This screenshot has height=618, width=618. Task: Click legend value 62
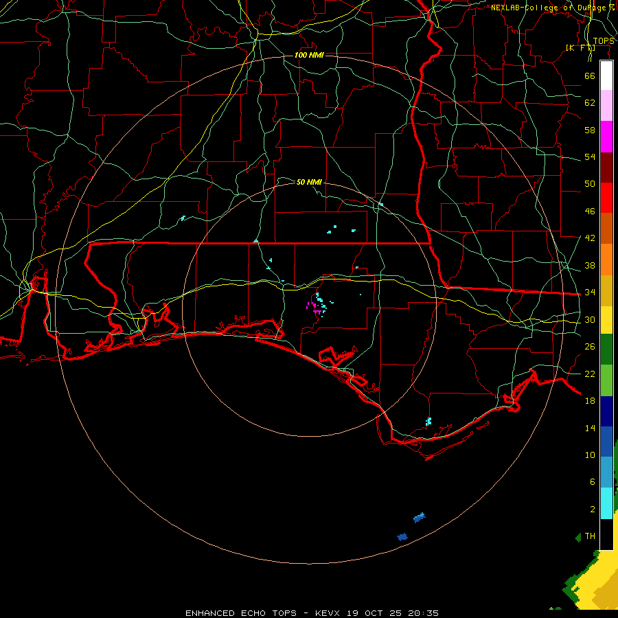(x=590, y=103)
